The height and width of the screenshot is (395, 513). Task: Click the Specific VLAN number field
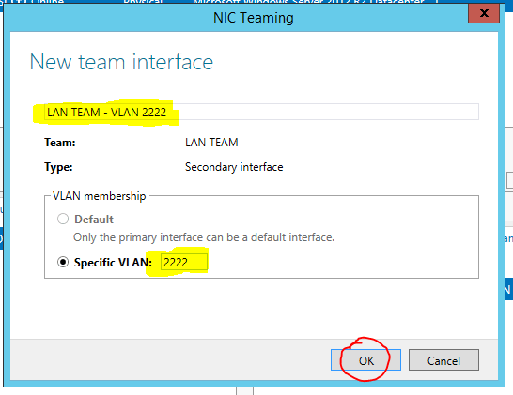click(184, 262)
